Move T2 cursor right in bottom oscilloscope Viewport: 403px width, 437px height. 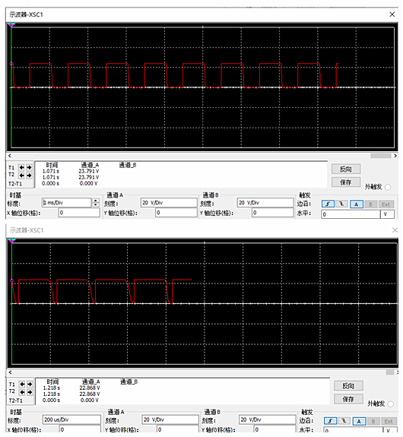pyautogui.click(x=30, y=392)
